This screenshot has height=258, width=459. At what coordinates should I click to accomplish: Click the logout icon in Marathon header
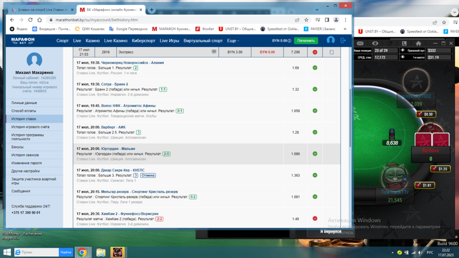click(343, 40)
